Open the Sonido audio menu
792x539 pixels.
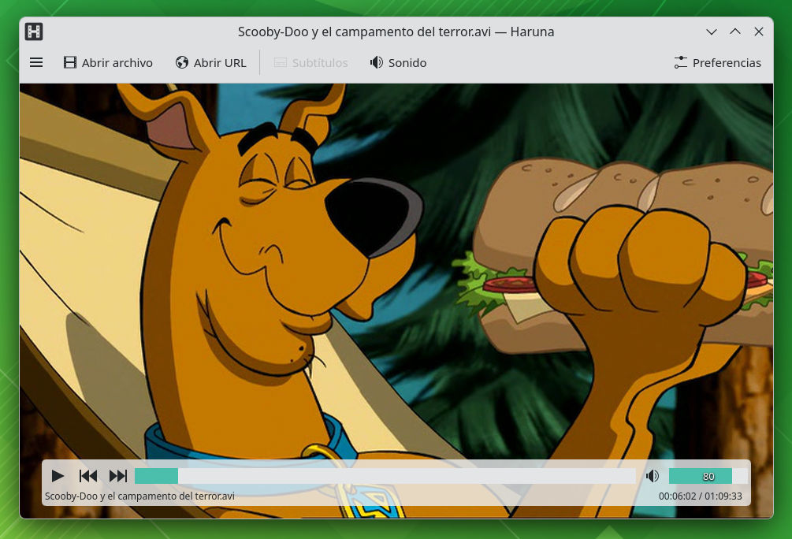click(398, 62)
